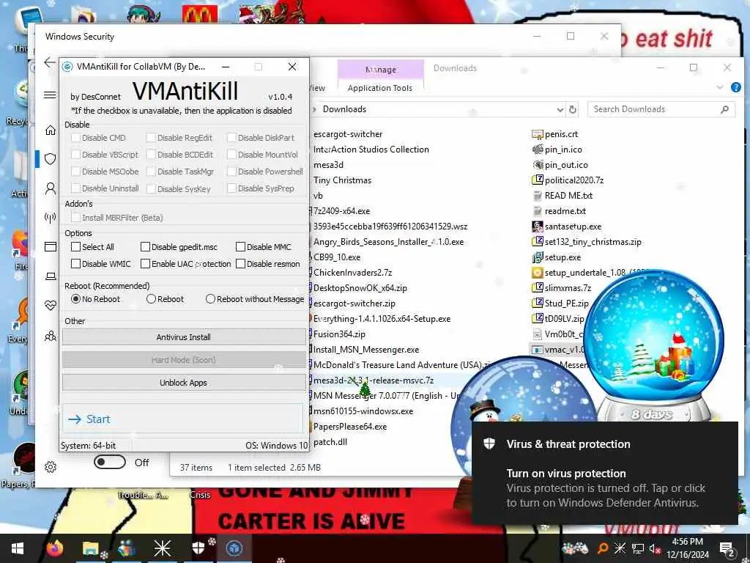
Task: Select pin_out.ico file
Action: tap(560, 165)
